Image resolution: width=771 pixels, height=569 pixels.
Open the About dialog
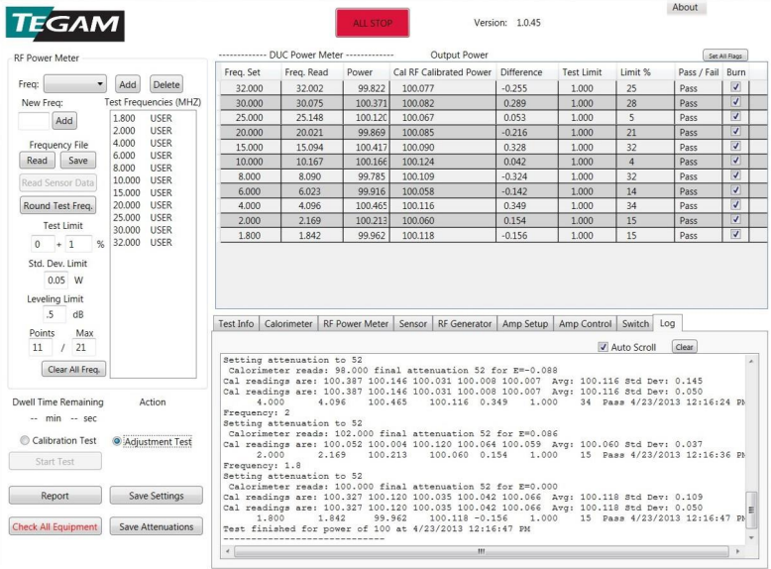685,7
